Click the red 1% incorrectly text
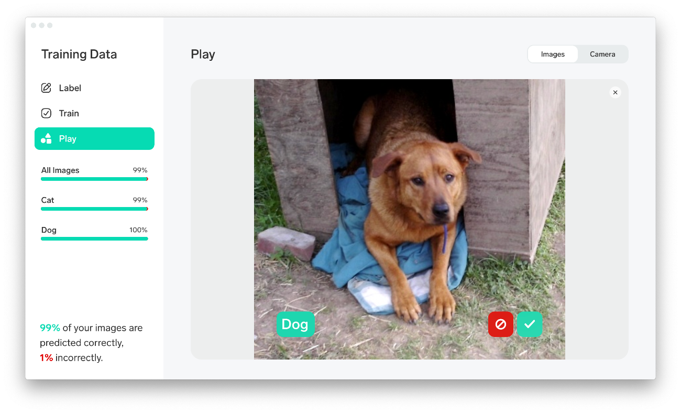 pyautogui.click(x=71, y=358)
